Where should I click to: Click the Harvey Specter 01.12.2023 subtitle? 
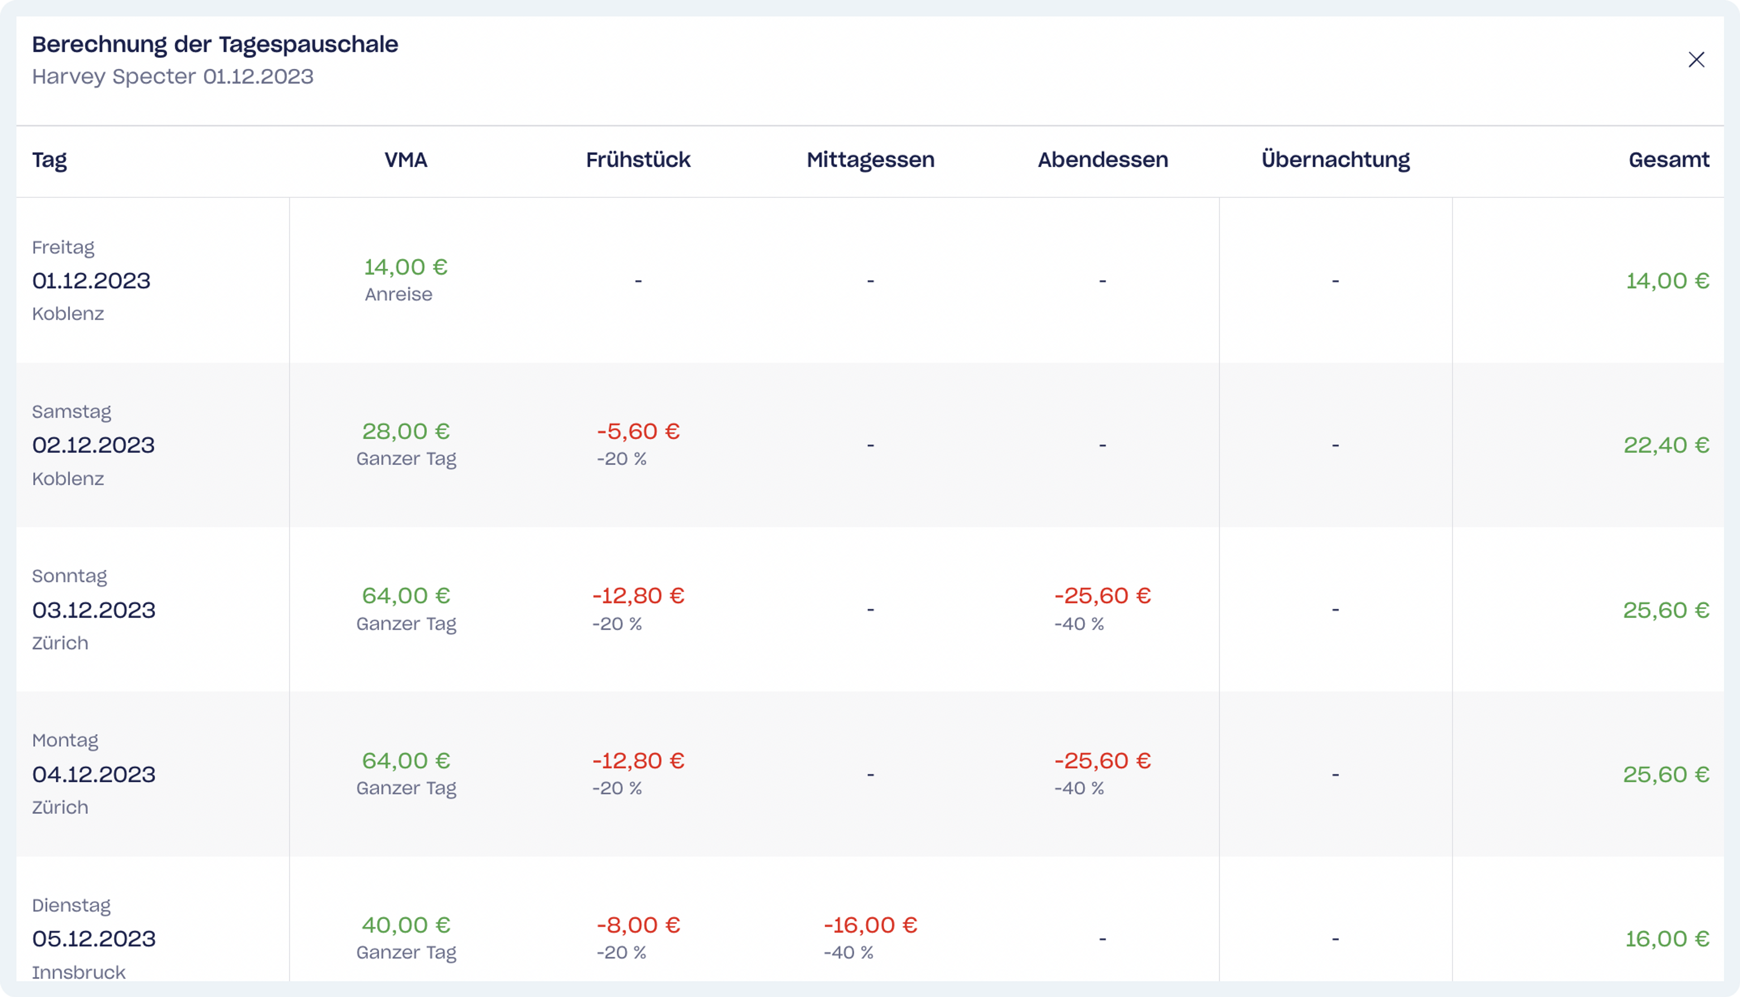click(173, 77)
